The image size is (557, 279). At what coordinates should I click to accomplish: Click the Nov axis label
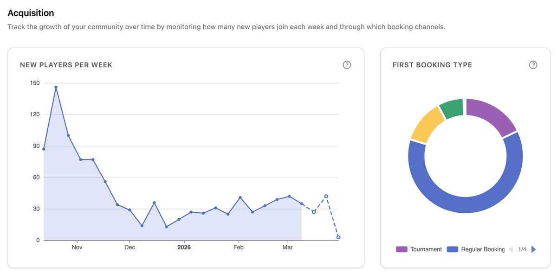point(77,247)
